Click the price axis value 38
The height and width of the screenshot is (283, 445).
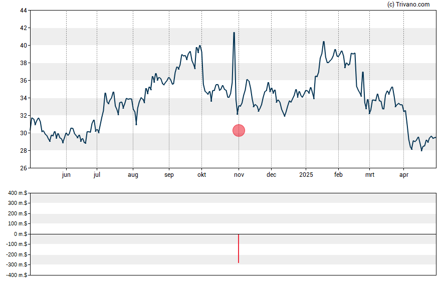pos(24,63)
